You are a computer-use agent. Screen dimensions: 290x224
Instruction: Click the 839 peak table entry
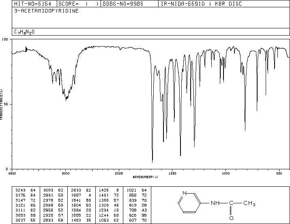click(x=138, y=200)
